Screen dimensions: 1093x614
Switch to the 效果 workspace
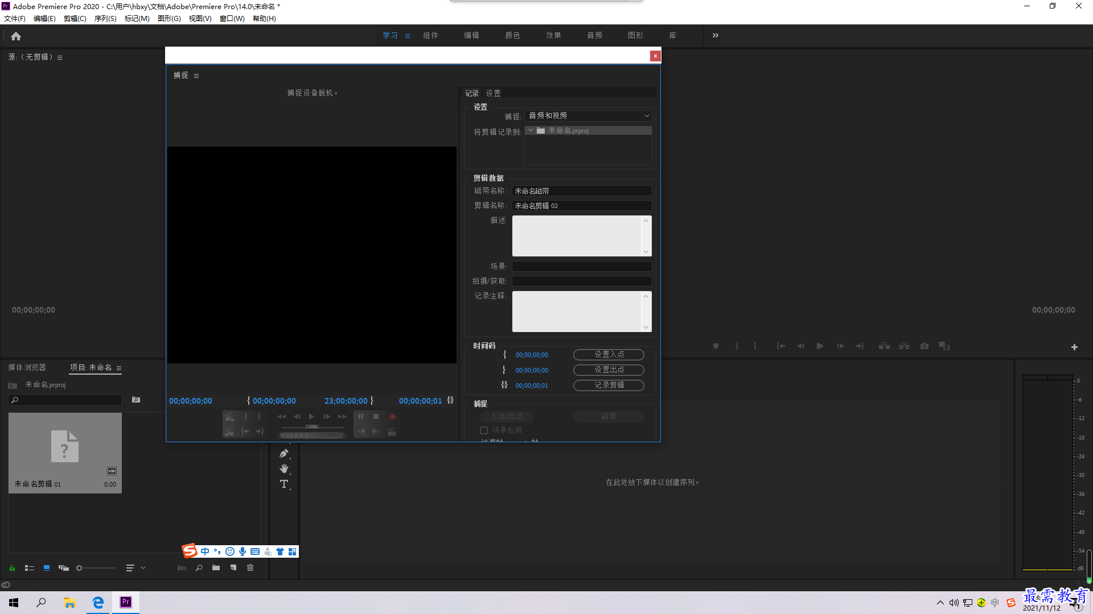554,35
